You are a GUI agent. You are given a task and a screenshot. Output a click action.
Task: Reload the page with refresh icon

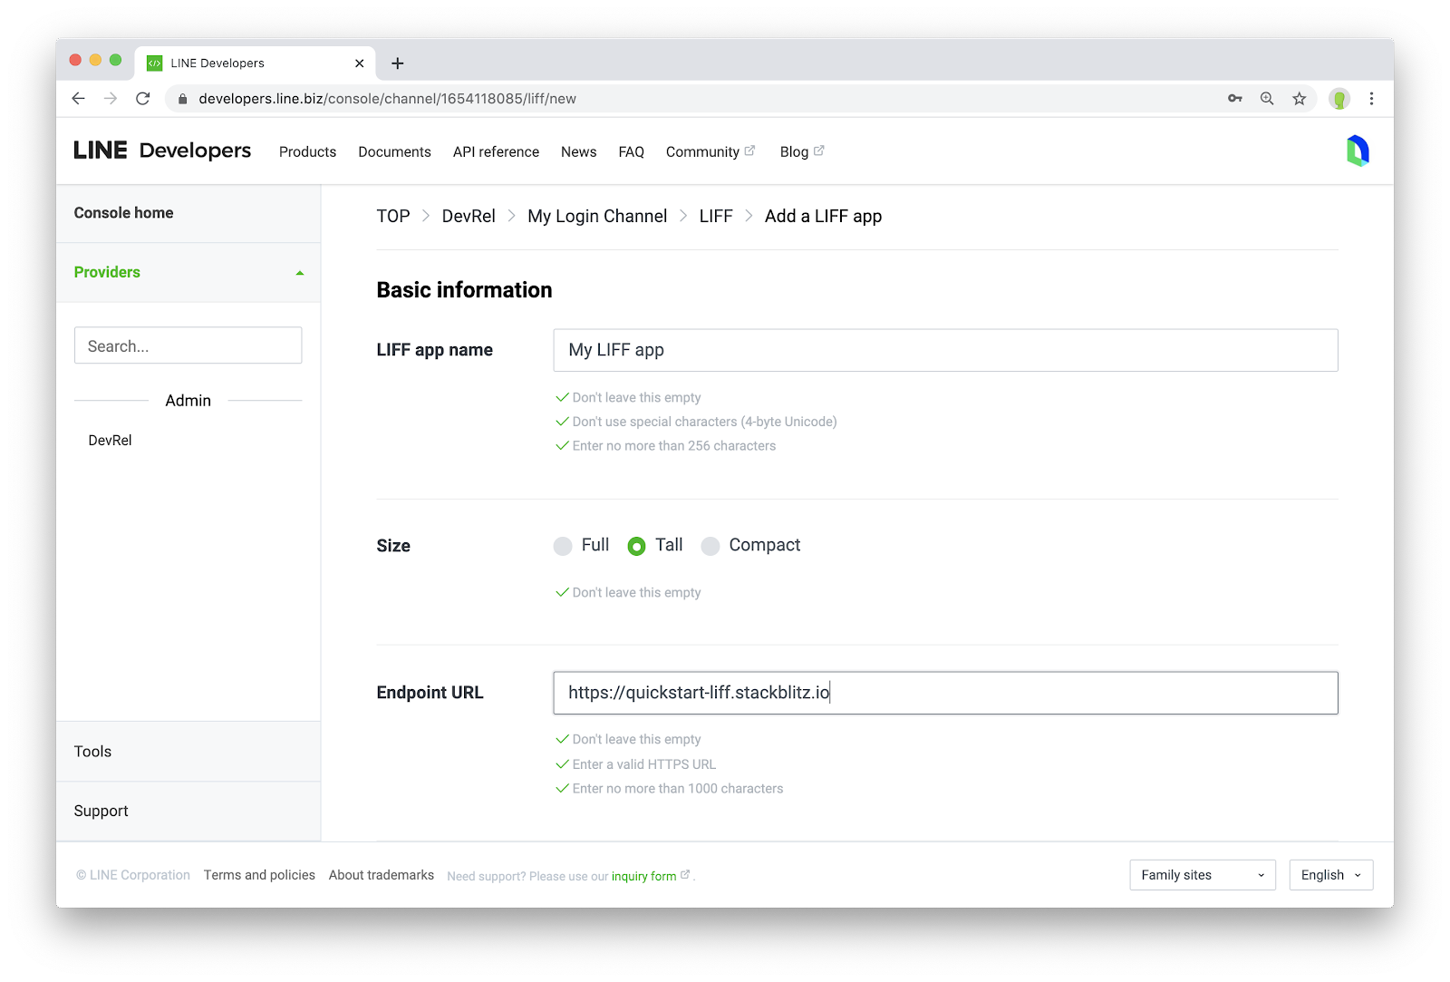[x=142, y=99]
